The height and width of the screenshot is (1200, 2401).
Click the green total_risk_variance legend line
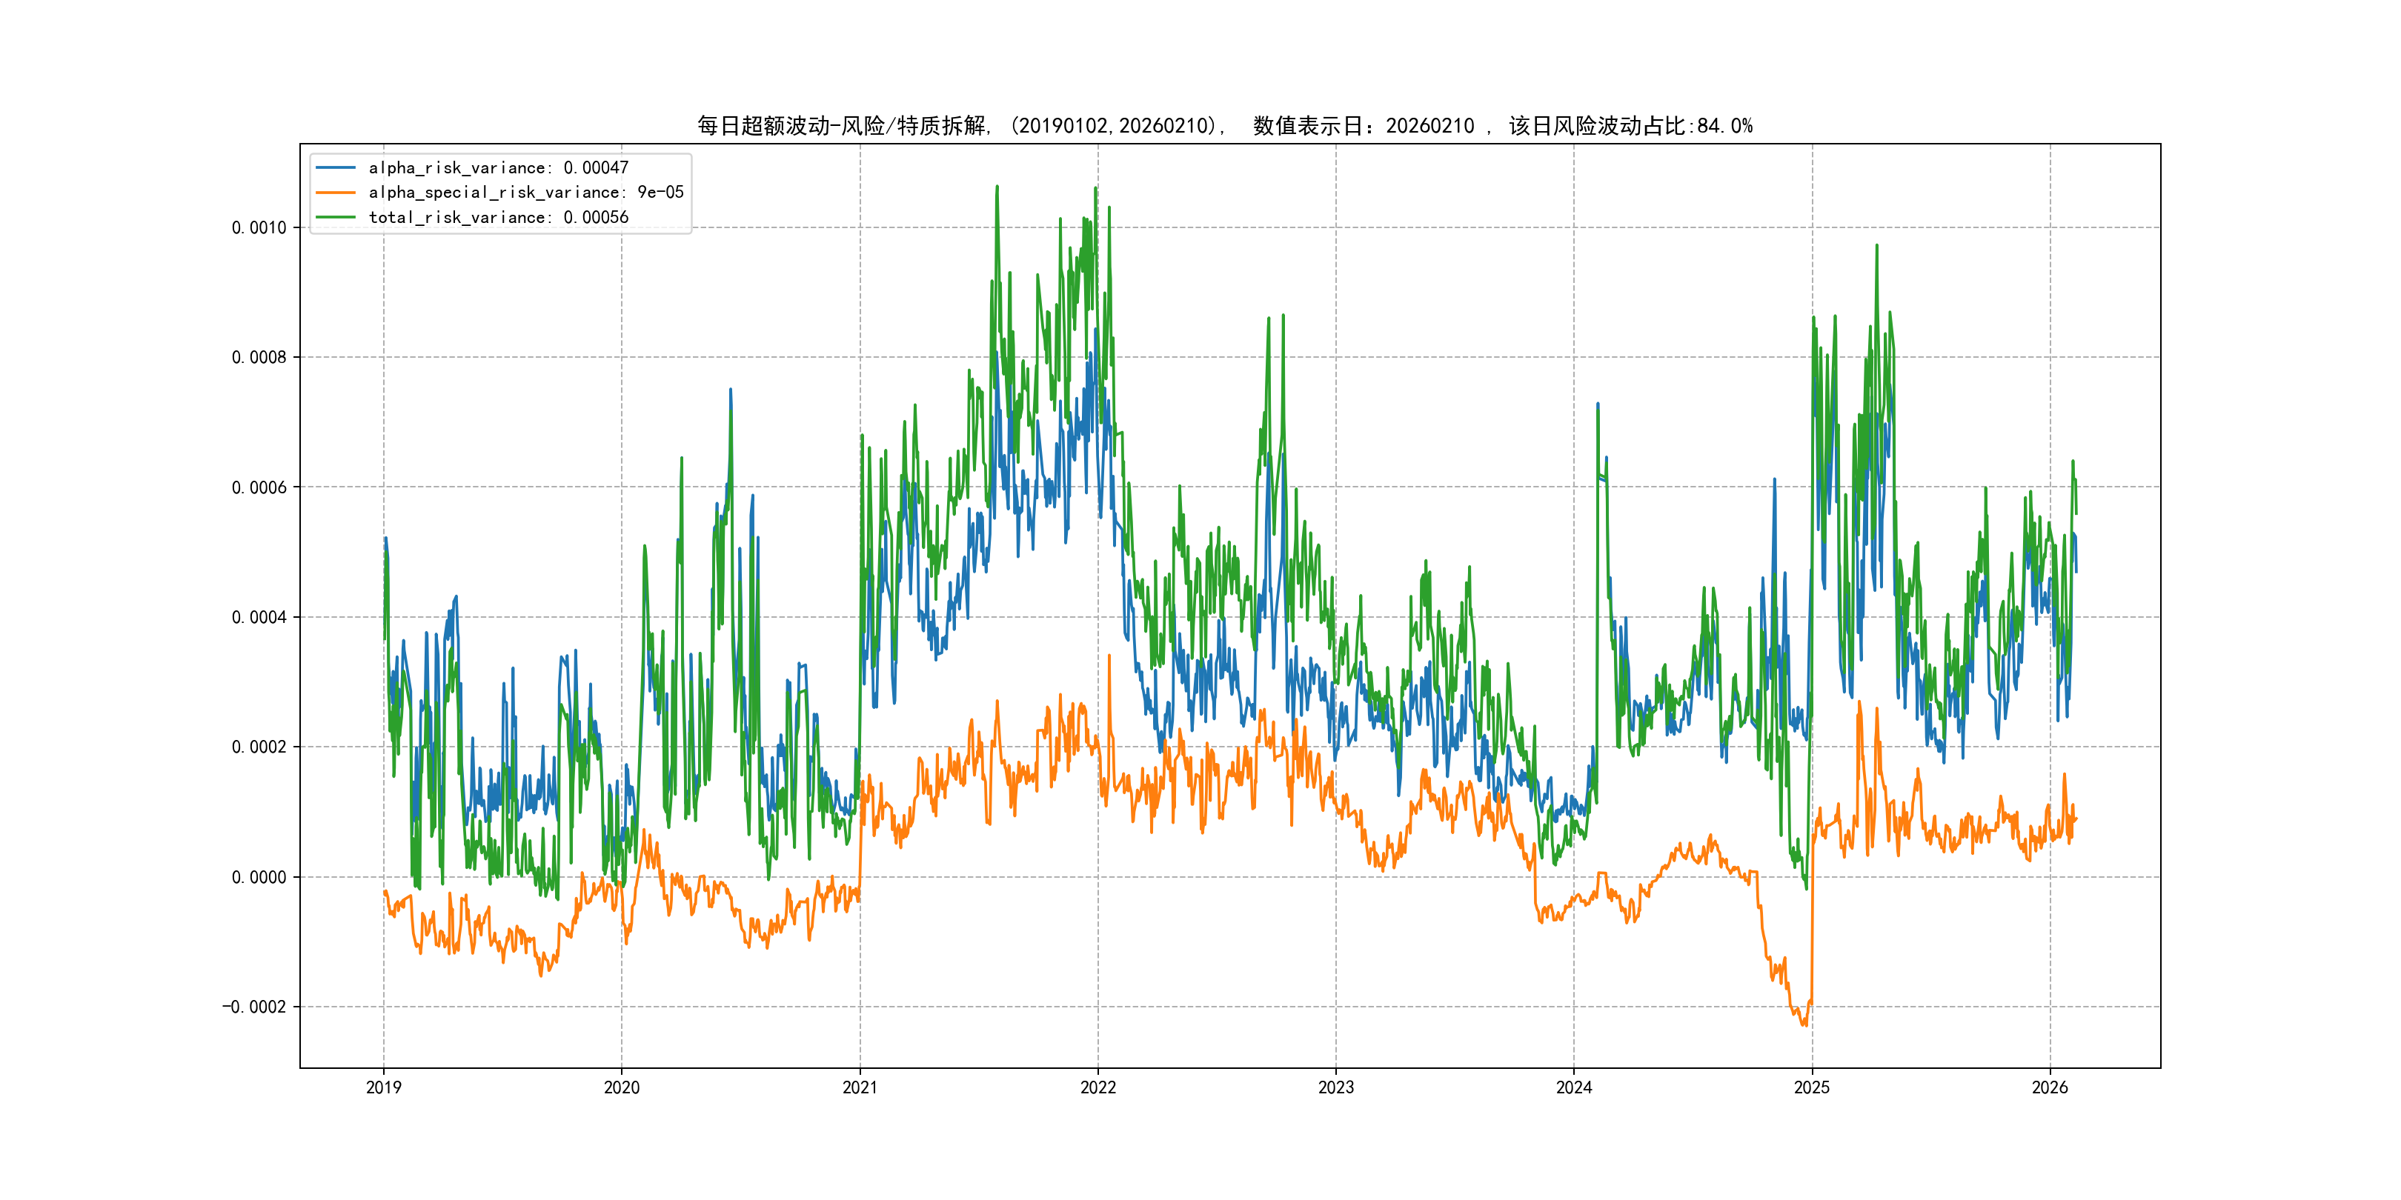point(336,217)
